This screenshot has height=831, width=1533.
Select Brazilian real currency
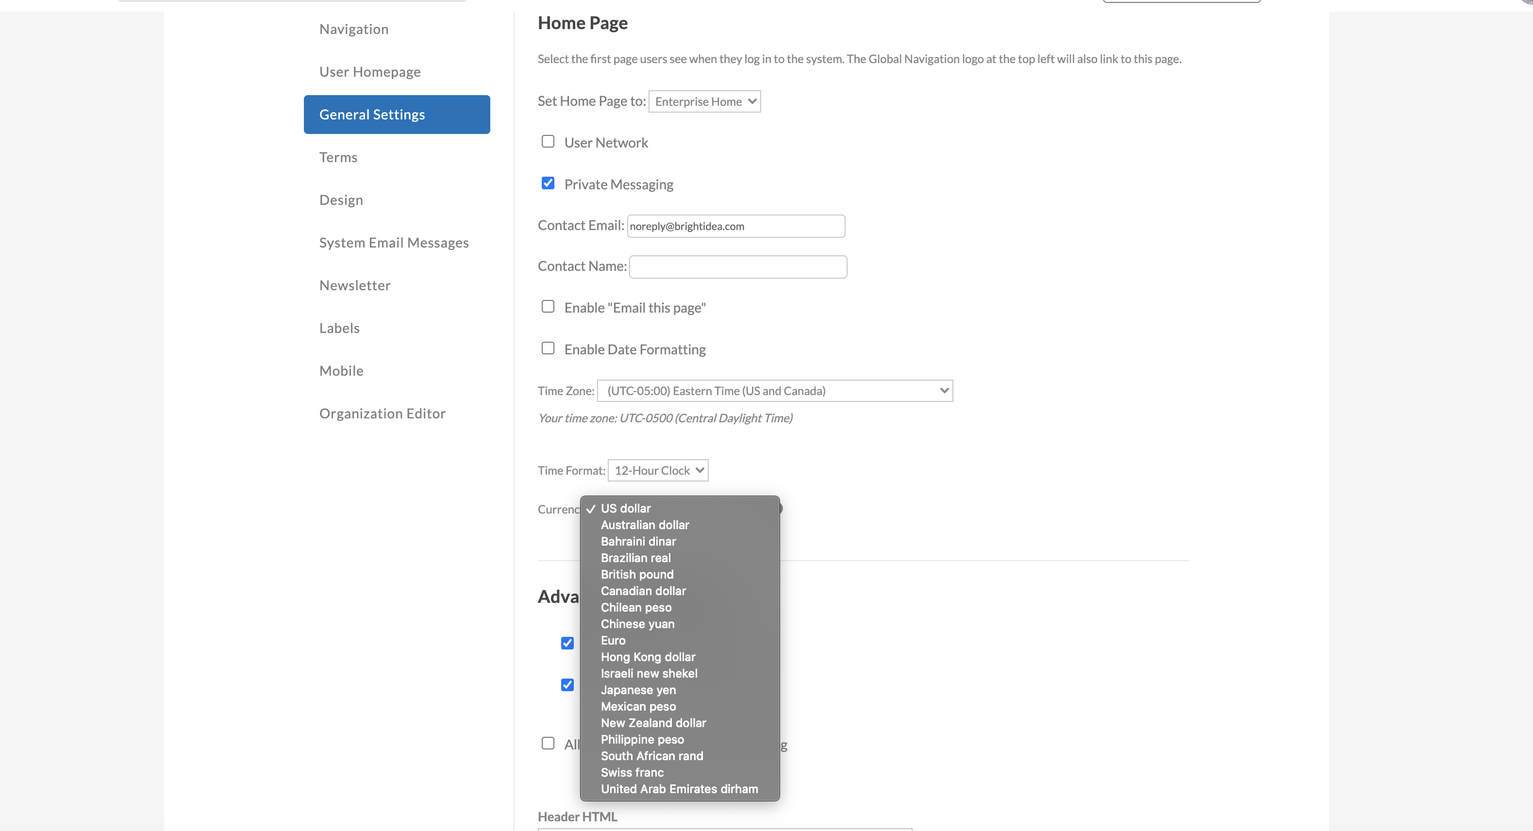[680, 558]
